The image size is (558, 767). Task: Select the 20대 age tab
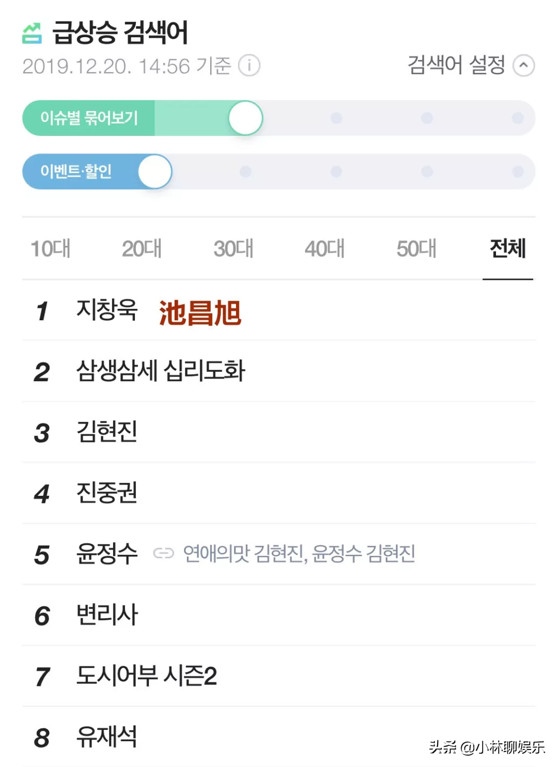pyautogui.click(x=142, y=248)
